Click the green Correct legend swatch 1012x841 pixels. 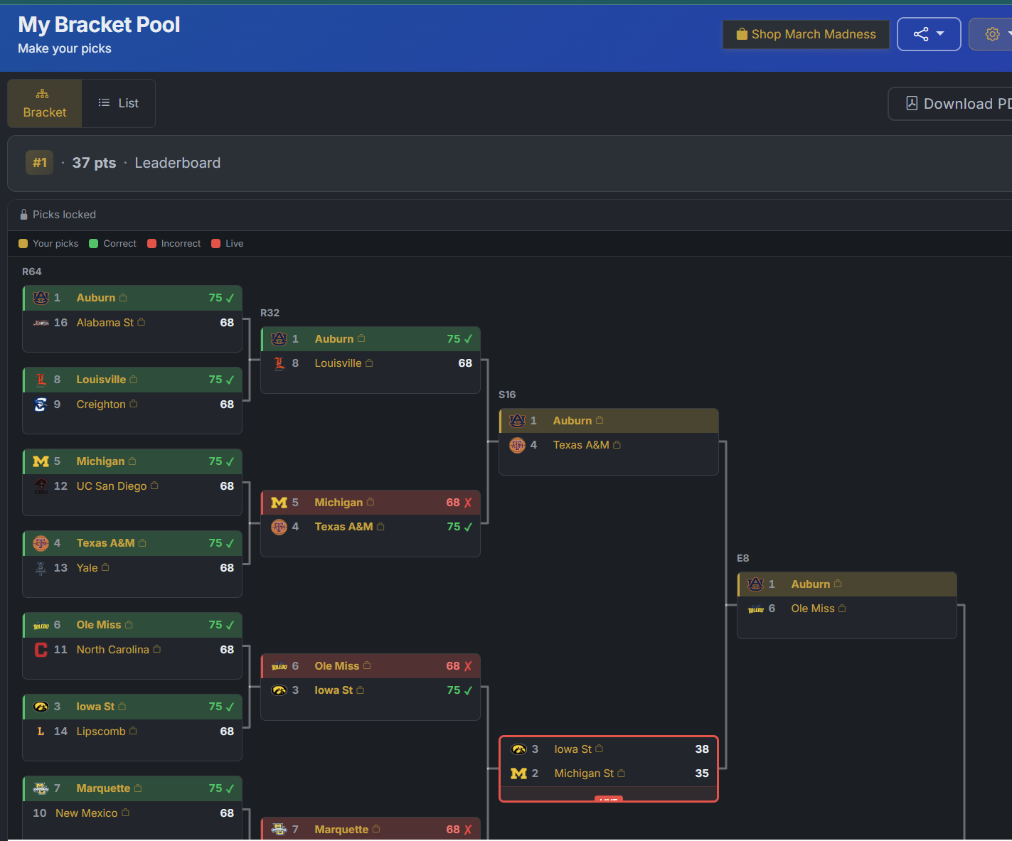point(93,244)
